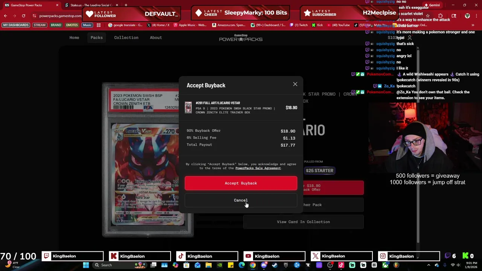Open Google Chrome from the taskbar
Viewport: 482px width, 271px height.
(x=253, y=265)
